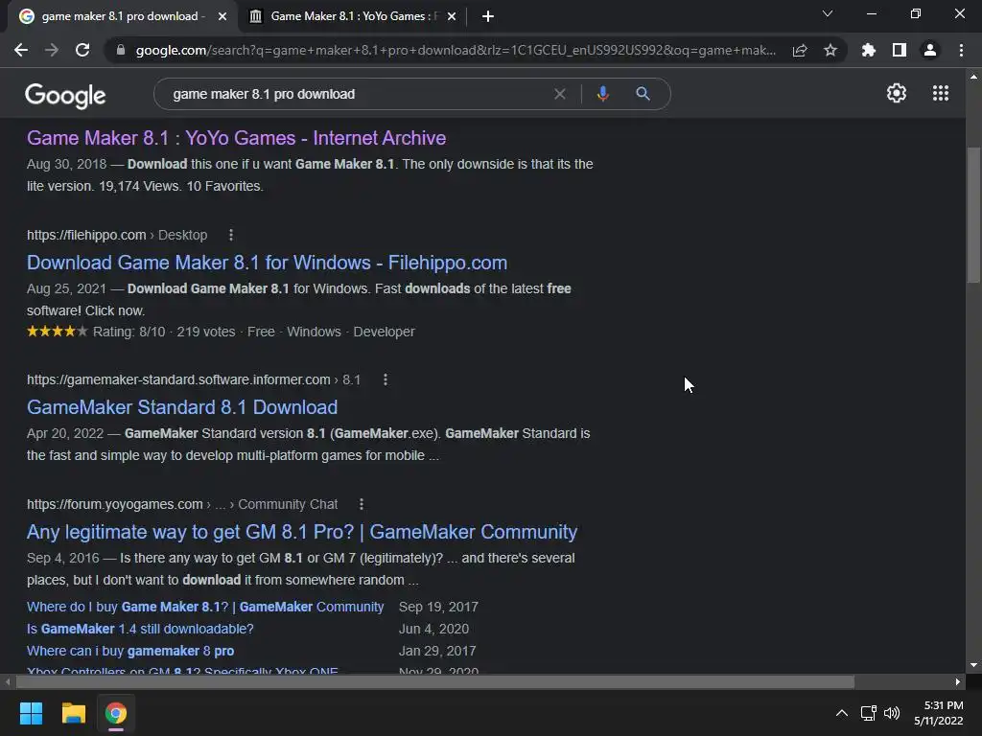Open Chrome extensions puzzle icon
This screenshot has height=736, width=982.
(x=868, y=50)
